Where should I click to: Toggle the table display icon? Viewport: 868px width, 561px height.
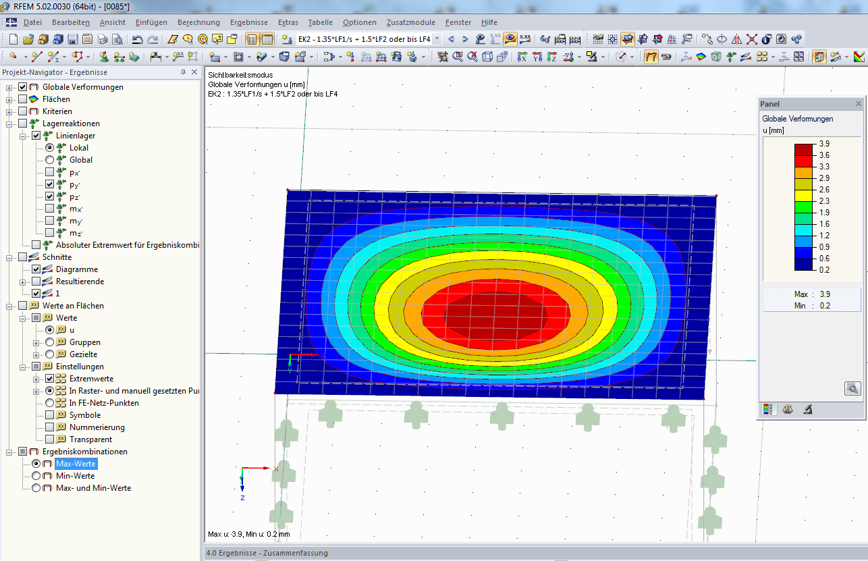267,39
